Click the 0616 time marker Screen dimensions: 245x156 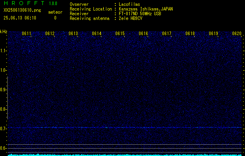click(143, 34)
